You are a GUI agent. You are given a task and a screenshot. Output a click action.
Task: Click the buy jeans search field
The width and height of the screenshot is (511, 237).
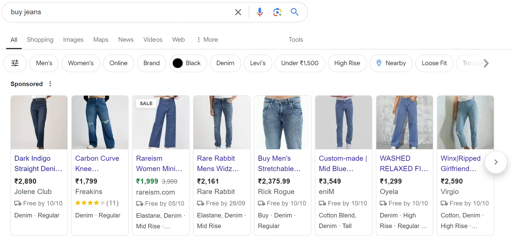tap(121, 12)
